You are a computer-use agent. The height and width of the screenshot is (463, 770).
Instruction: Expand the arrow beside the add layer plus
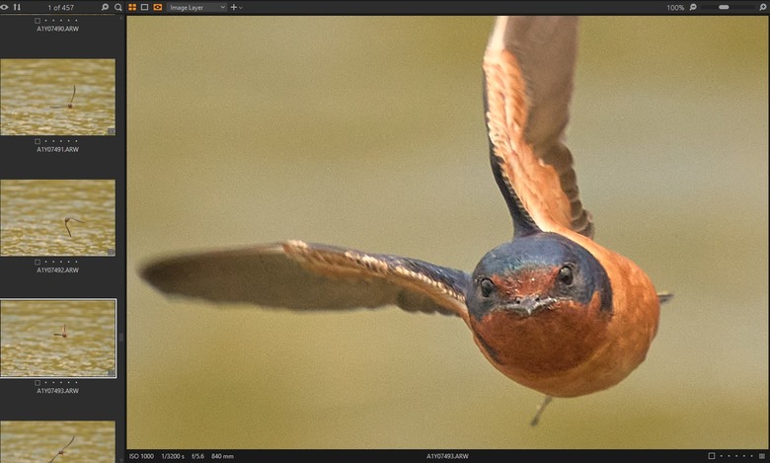(241, 8)
